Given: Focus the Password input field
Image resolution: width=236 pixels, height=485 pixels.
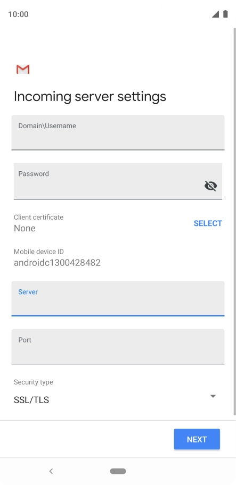Looking at the screenshot, I should point(118,181).
